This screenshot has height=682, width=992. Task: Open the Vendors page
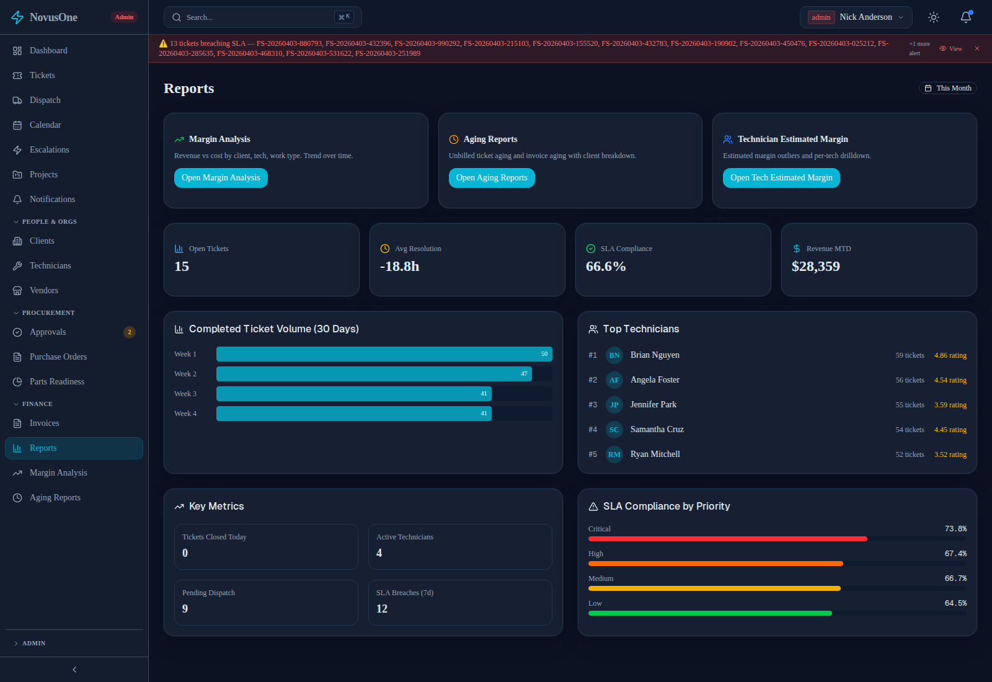(x=74, y=291)
